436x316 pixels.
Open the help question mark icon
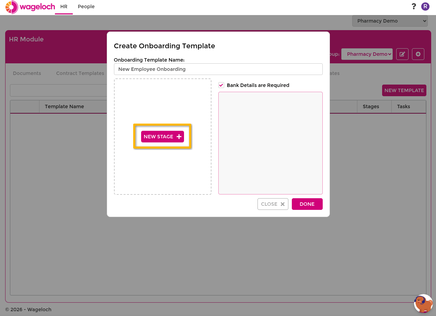pyautogui.click(x=414, y=6)
